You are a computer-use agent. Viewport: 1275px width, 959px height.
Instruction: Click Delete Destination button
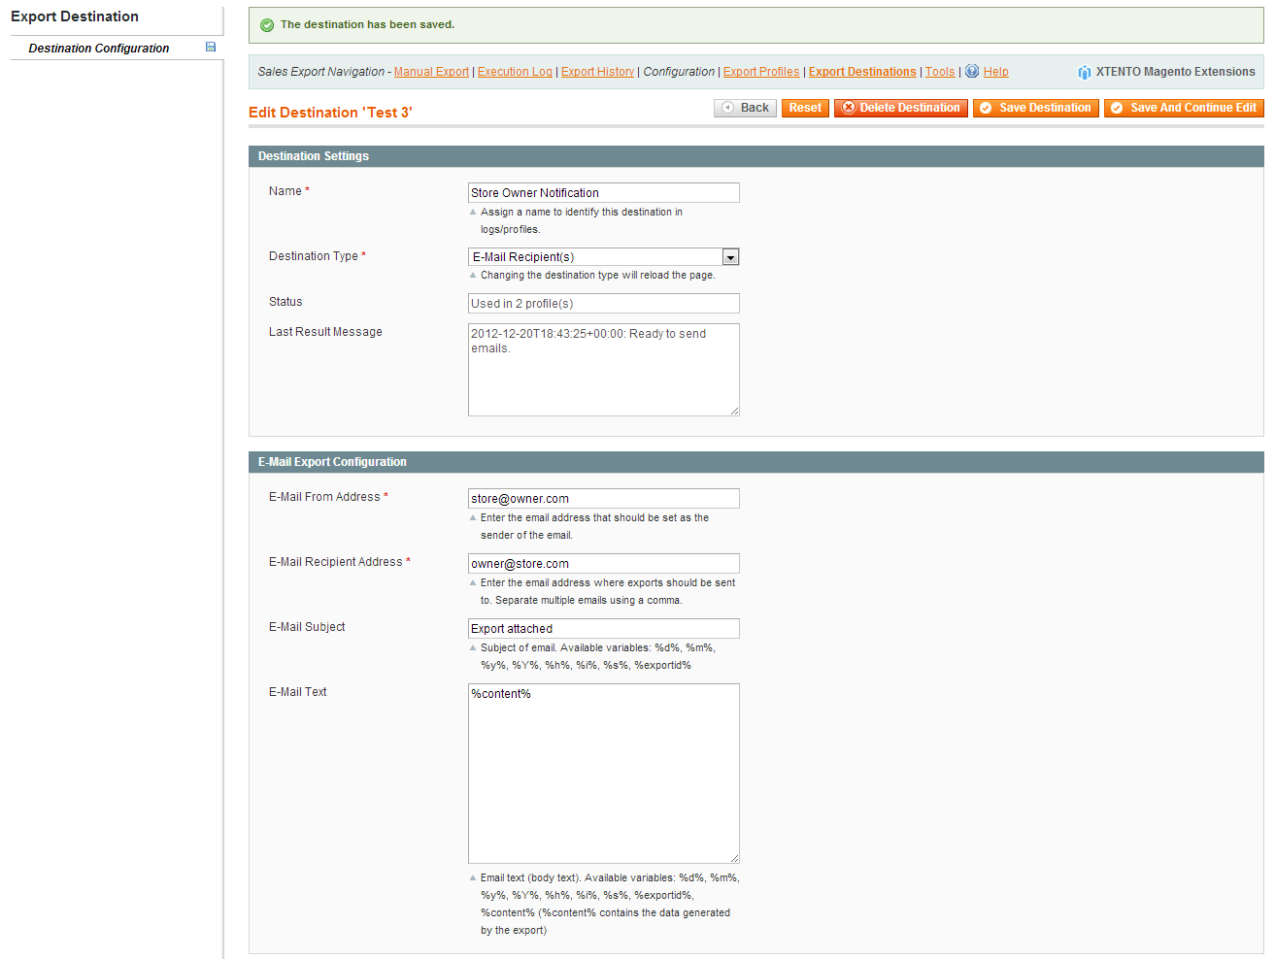(900, 108)
